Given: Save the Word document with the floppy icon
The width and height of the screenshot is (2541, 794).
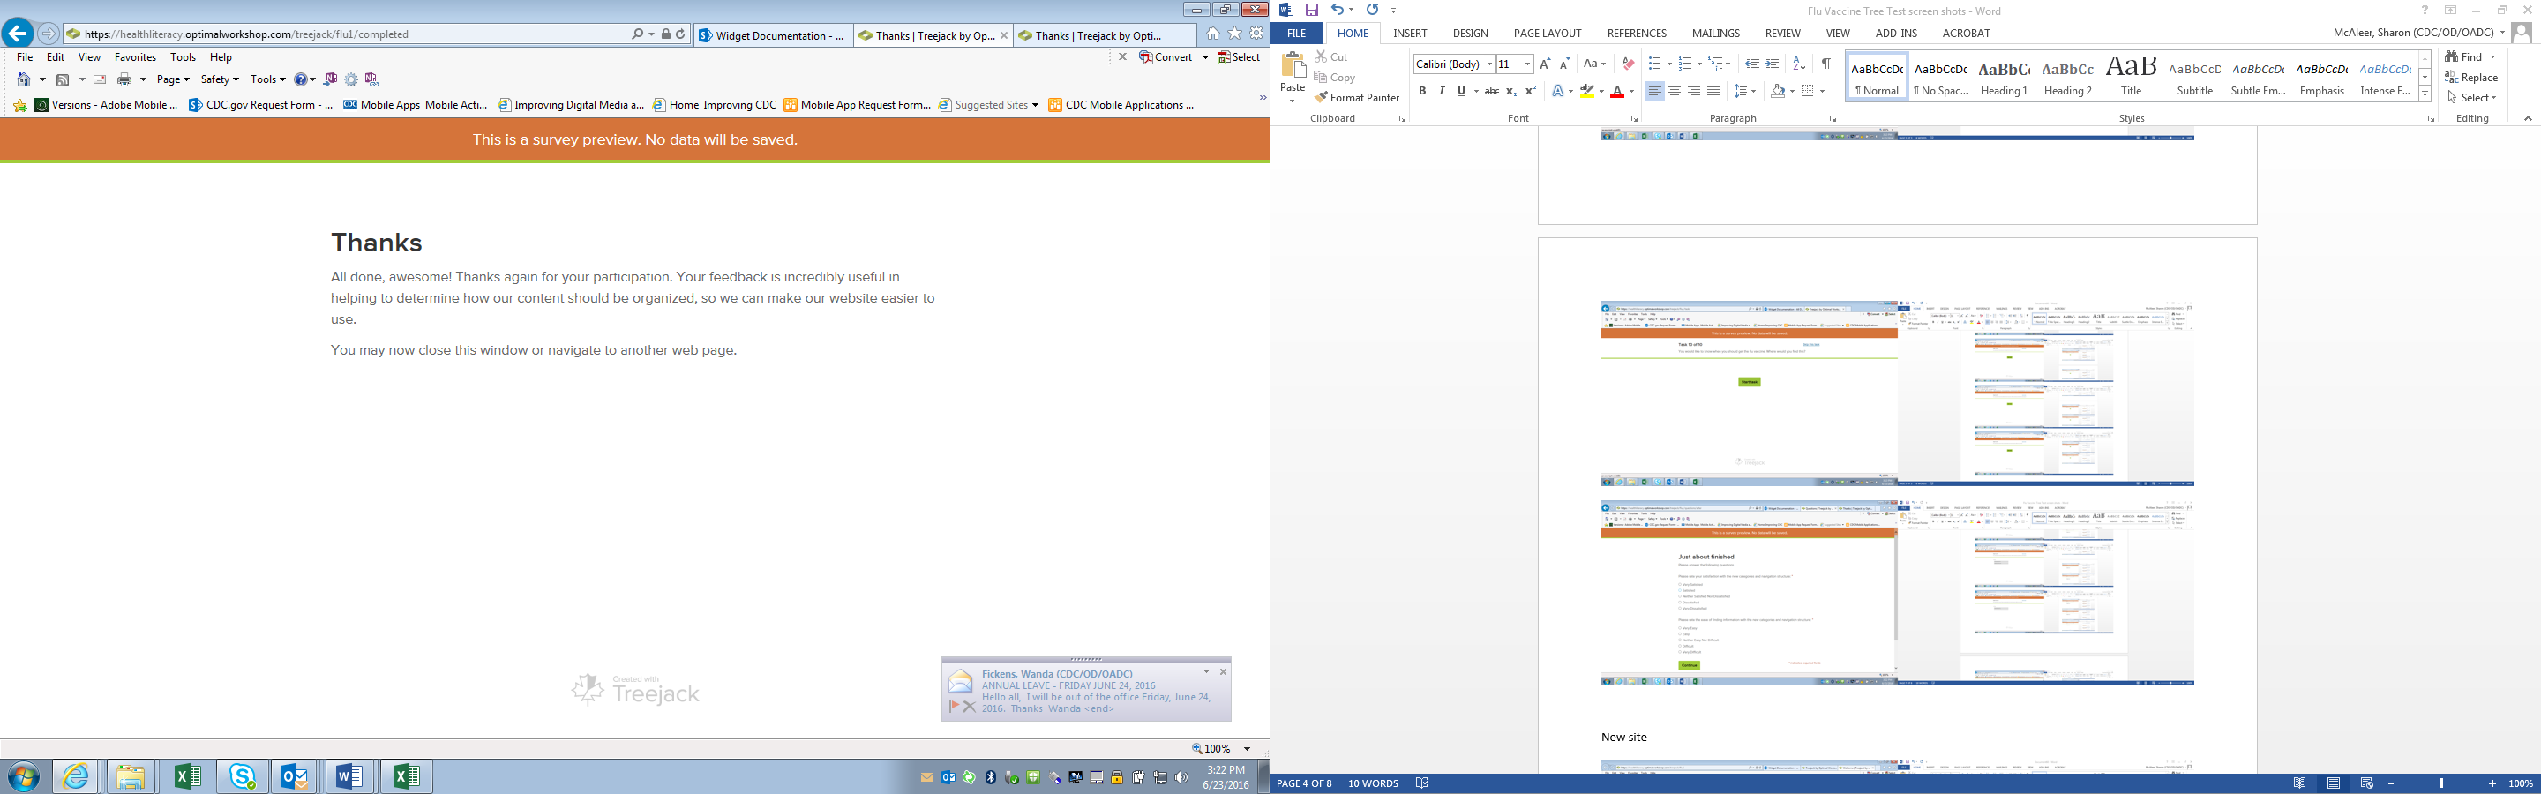Looking at the screenshot, I should [1312, 10].
